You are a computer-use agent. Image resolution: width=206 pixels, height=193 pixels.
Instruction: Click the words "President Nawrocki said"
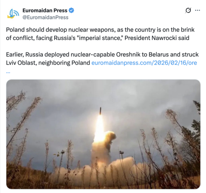pyautogui.click(x=157, y=38)
